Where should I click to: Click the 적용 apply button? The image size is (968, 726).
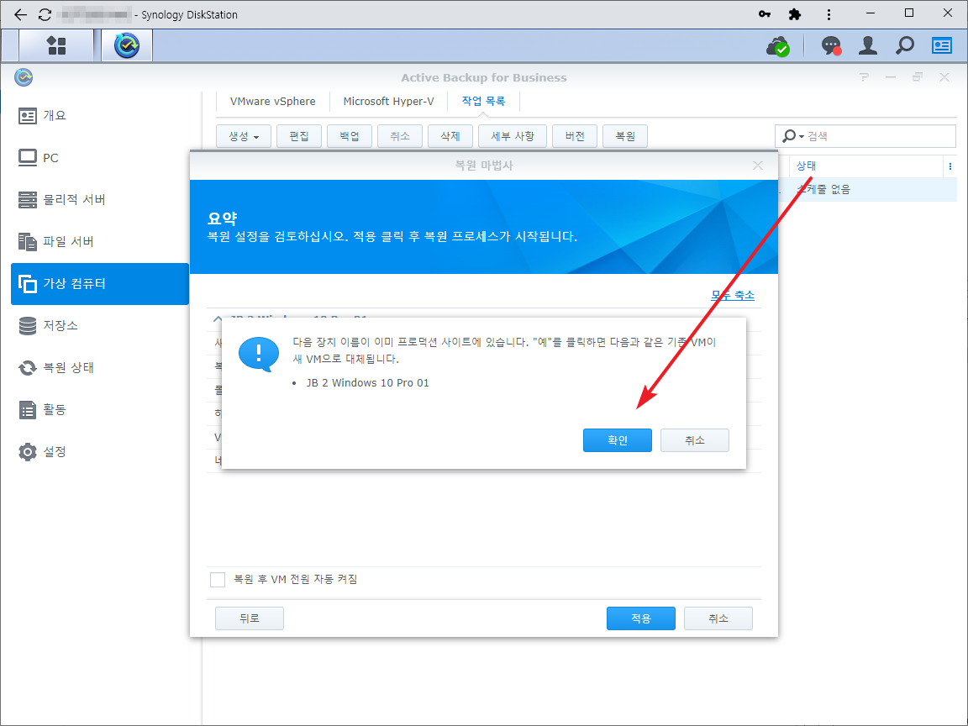click(x=641, y=618)
